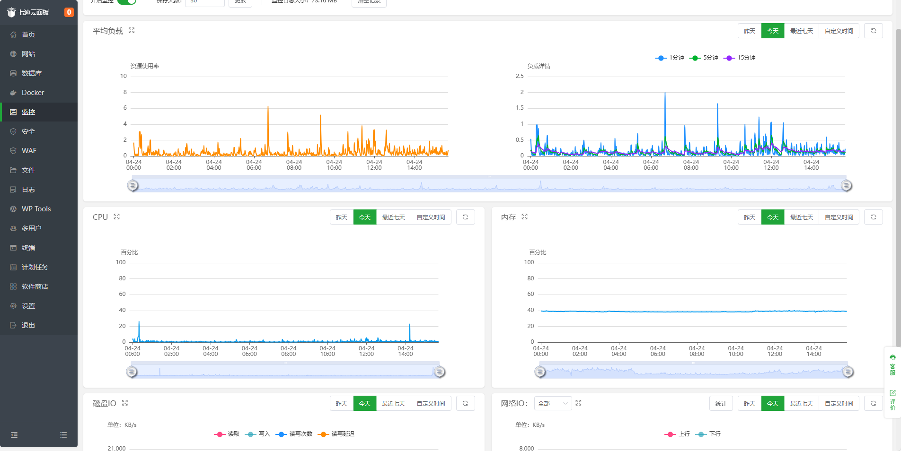Screen dimensions: 901x451
Task: Expand the 平均负载 chart to fullscreen
Action: tap(132, 30)
